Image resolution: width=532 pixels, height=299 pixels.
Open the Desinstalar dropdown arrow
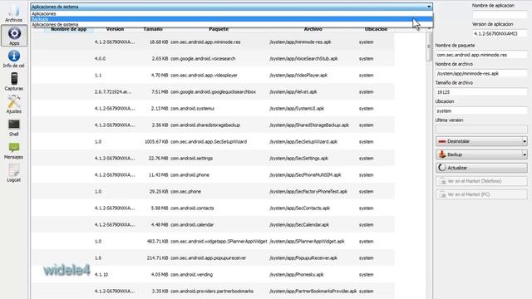coord(525,141)
